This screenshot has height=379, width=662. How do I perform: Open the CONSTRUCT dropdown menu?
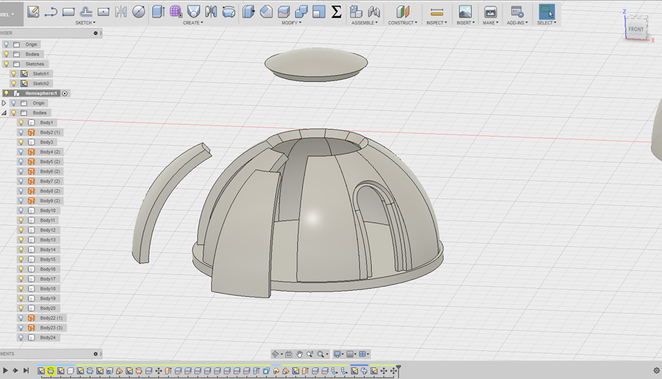pyautogui.click(x=402, y=23)
